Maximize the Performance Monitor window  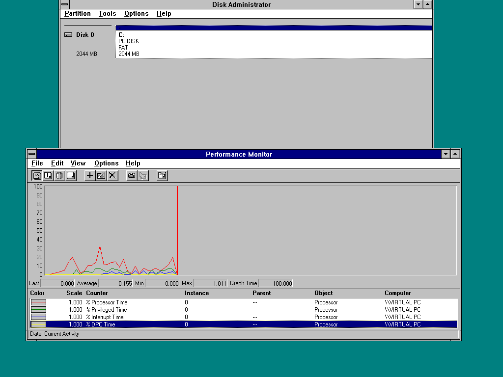pyautogui.click(x=455, y=154)
